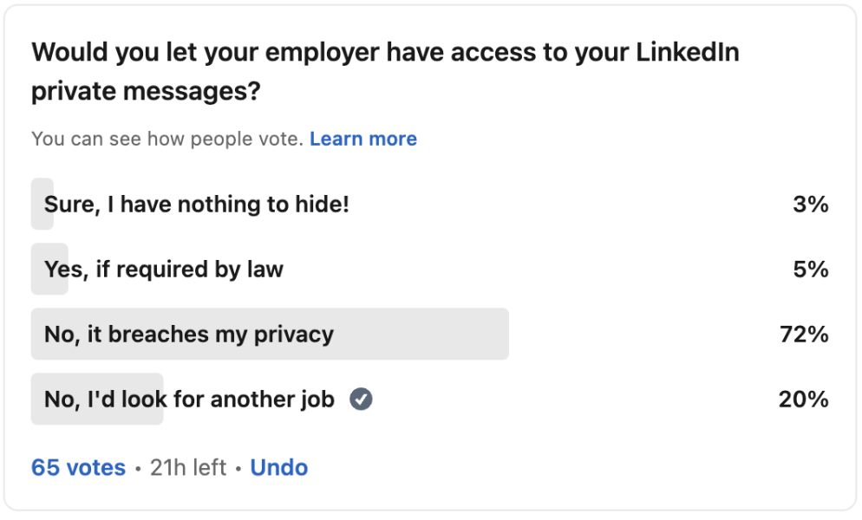Viewport: 862px width, 520px height.
Task: Click the poll question heading text
Action: coord(385,71)
